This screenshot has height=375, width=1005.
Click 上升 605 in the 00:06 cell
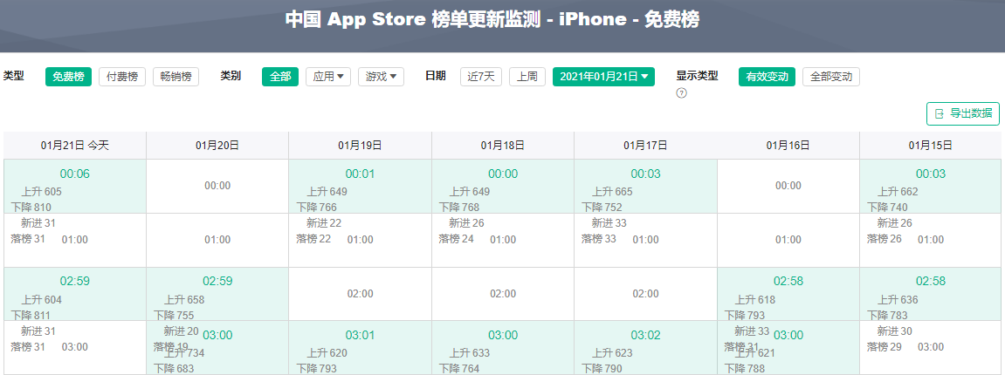[42, 192]
